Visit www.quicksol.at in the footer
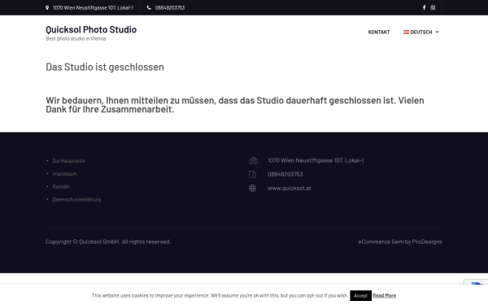The image size is (488, 305). [289, 188]
